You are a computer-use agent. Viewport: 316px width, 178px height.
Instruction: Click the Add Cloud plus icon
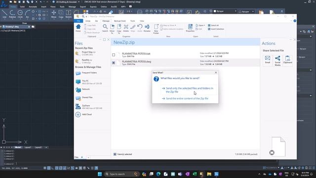coord(78,114)
